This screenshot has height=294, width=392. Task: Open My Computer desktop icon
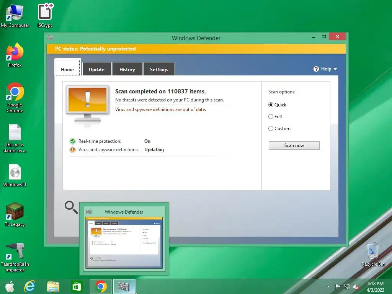(x=15, y=15)
